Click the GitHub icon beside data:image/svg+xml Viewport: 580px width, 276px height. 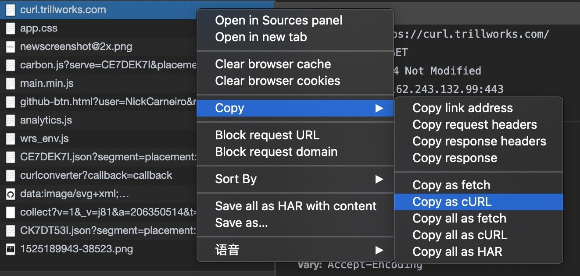[x=10, y=194]
